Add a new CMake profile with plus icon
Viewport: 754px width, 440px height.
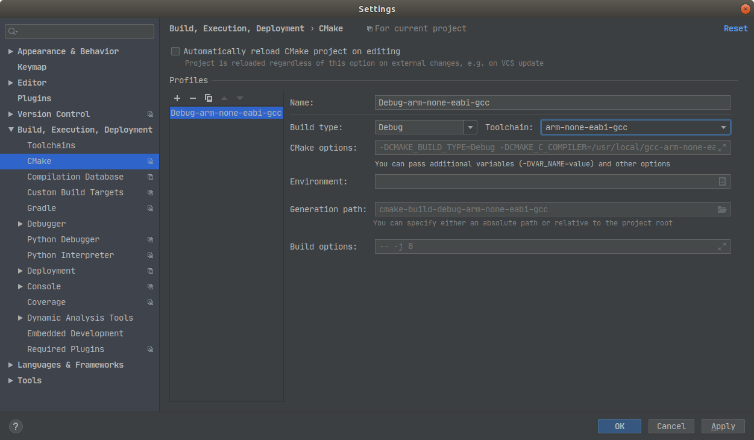177,98
